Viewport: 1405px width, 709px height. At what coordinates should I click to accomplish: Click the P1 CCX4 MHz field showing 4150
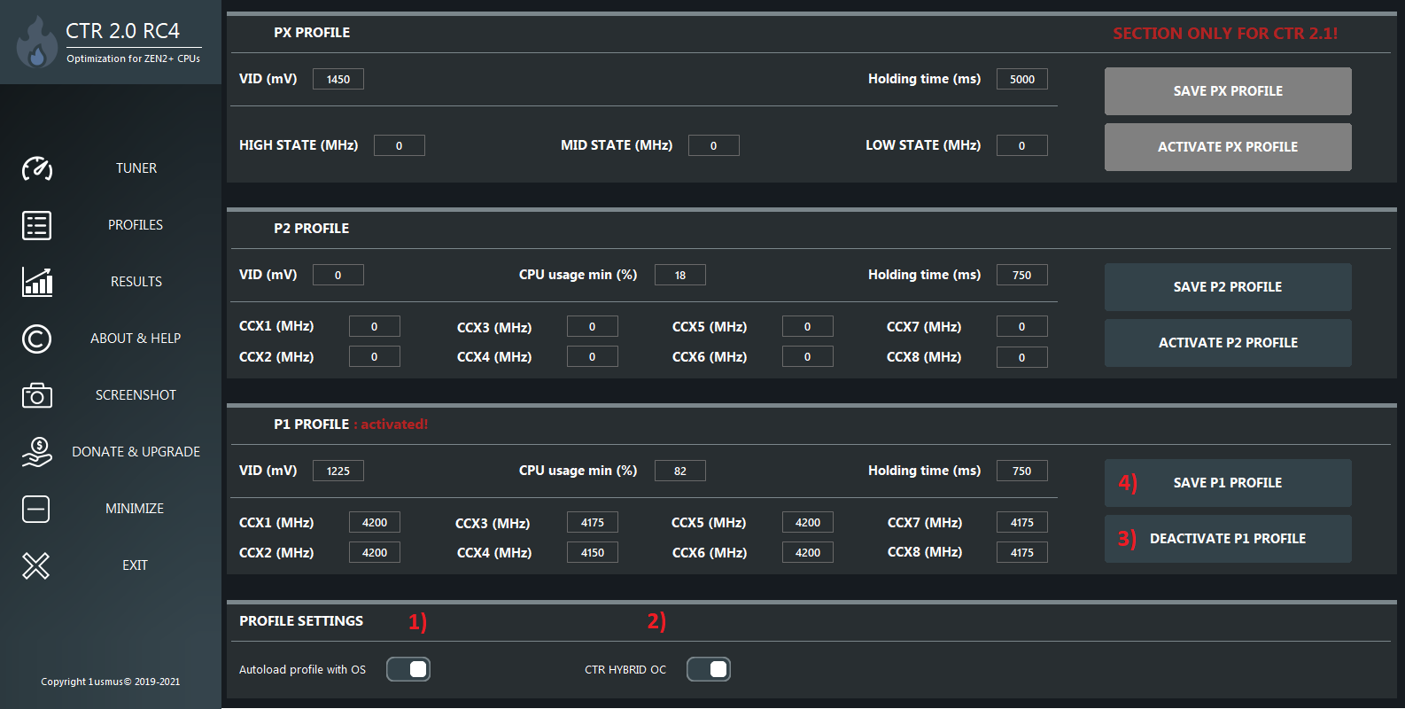click(593, 552)
